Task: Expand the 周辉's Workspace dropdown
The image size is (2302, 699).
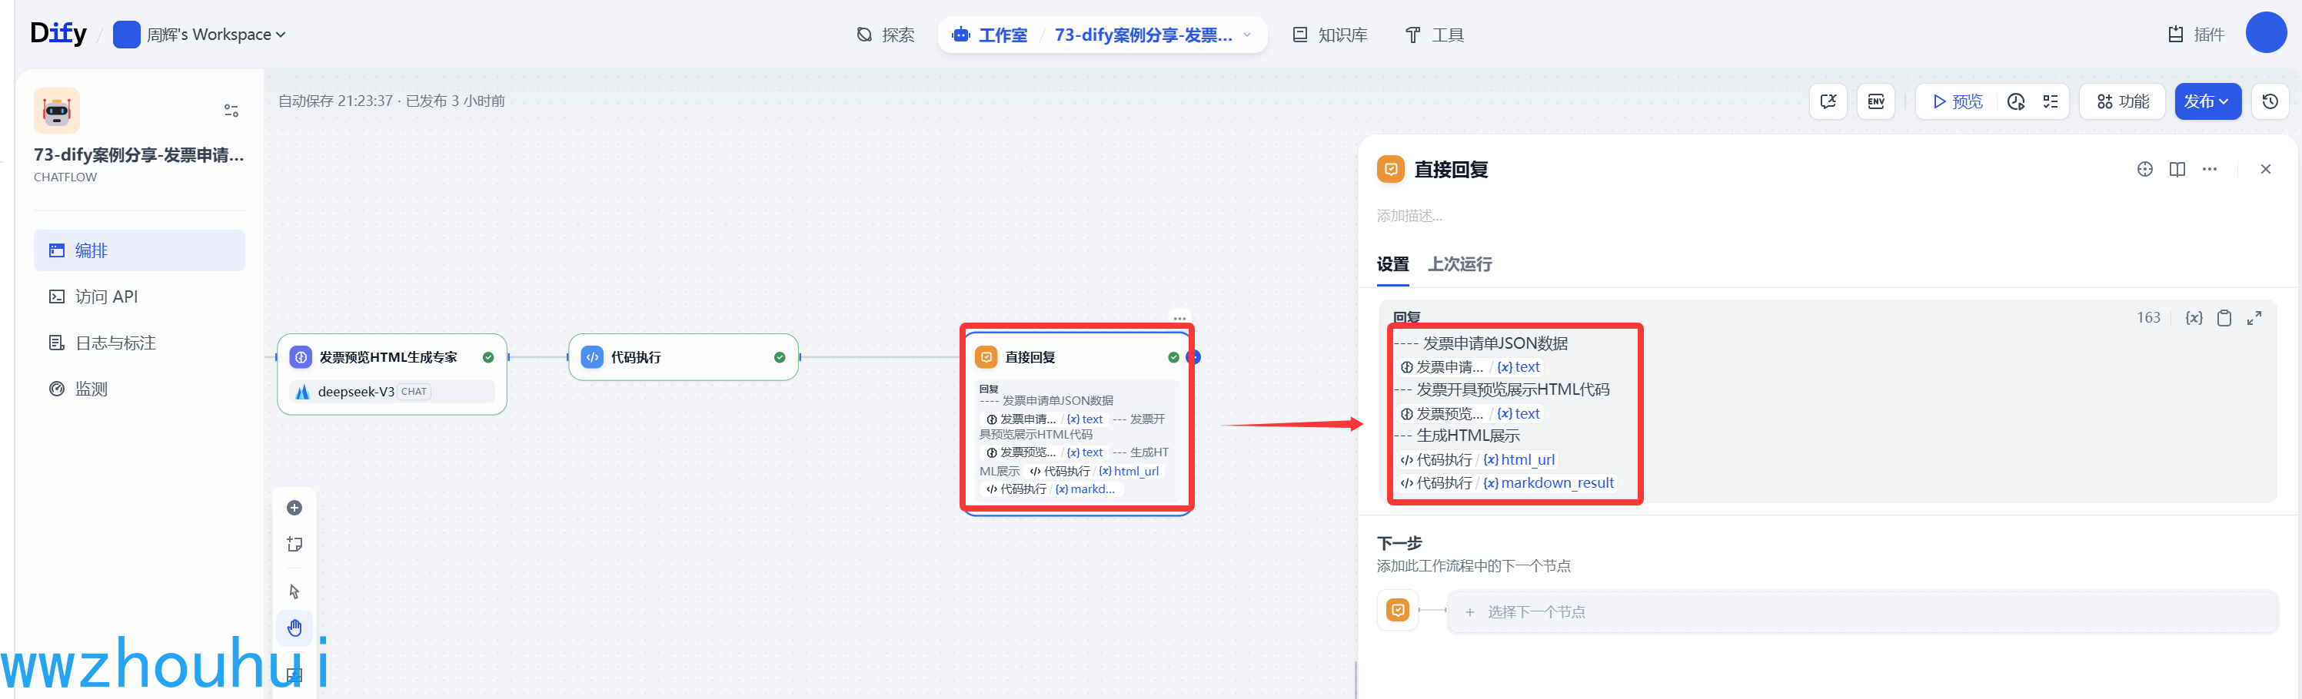Action: [x=200, y=35]
